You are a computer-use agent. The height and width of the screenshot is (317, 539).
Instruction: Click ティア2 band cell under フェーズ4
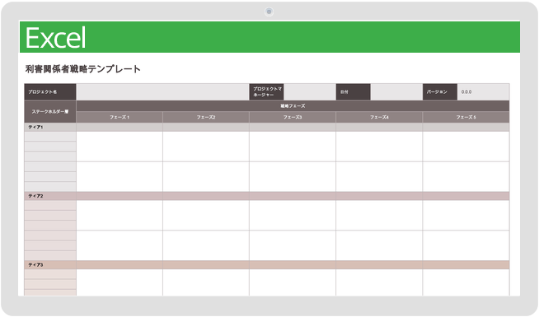point(379,196)
